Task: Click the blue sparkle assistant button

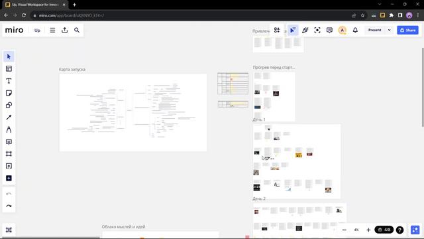Action: (x=415, y=230)
